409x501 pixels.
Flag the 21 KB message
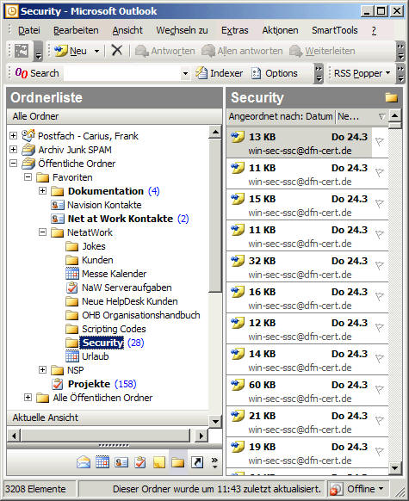(379, 420)
